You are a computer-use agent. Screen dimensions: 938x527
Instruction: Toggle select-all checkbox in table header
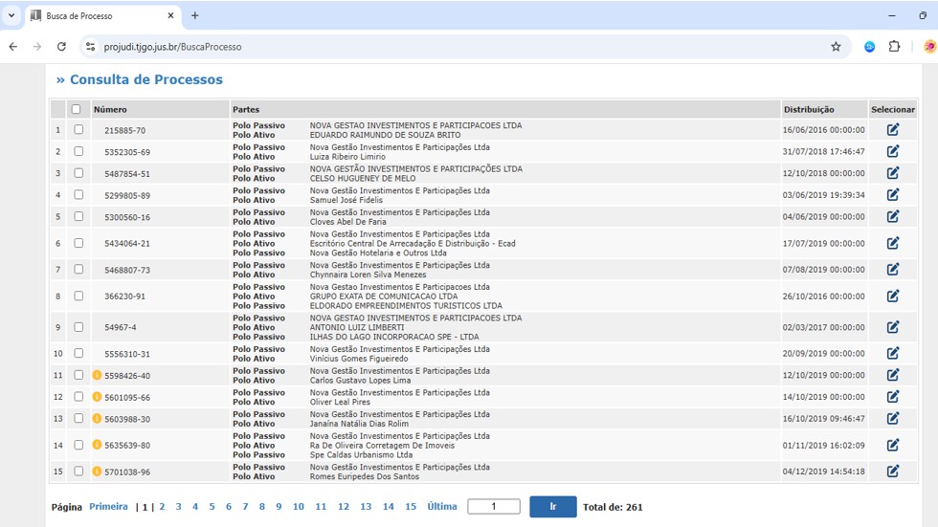tap(76, 109)
